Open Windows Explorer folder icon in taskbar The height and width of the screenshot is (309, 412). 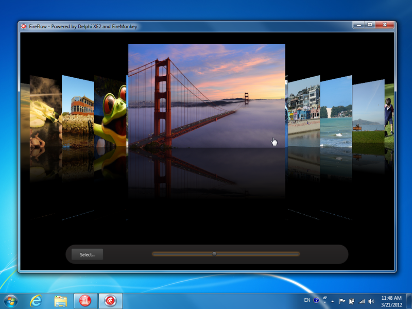click(60, 301)
